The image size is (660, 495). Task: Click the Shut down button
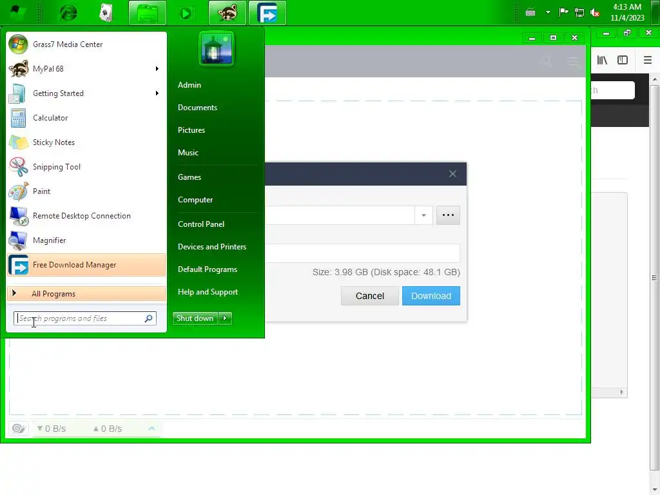tap(195, 318)
